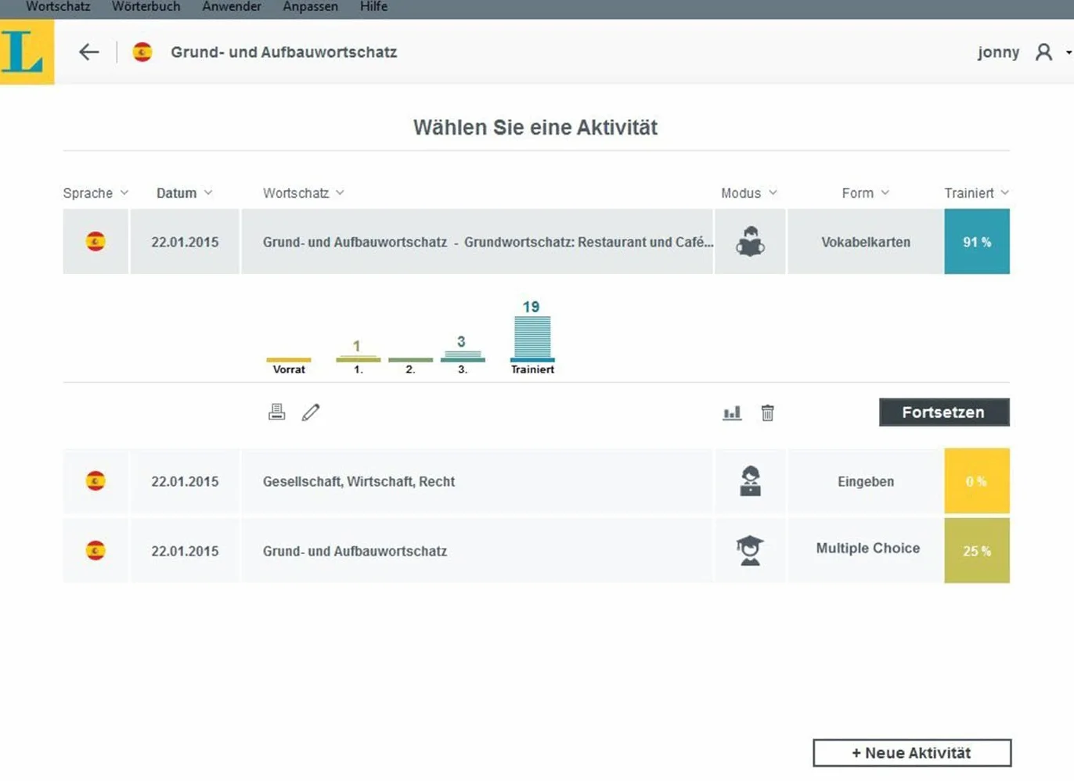Open the Anpassen menu
Viewport: 1074px width, 781px height.
tap(311, 7)
